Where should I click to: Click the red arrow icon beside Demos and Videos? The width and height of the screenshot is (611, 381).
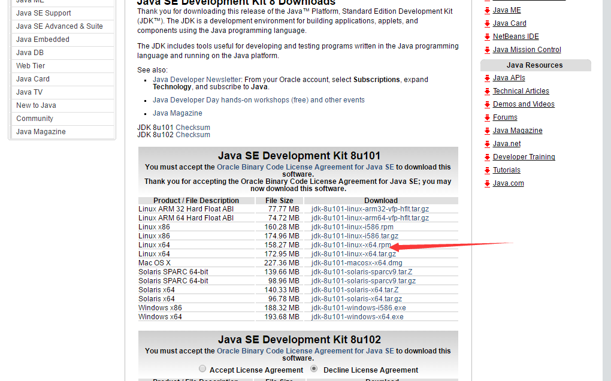pos(487,105)
